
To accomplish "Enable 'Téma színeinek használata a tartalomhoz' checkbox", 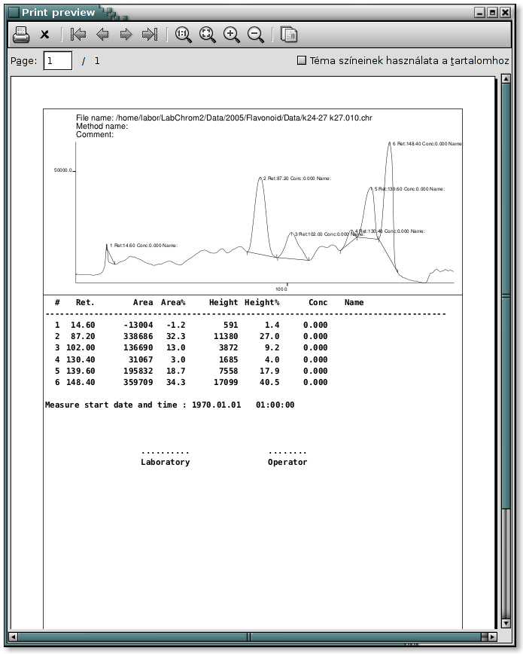I will click(302, 60).
